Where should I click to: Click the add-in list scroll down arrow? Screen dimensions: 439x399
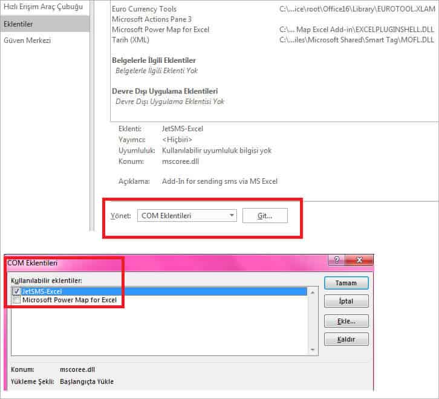coord(313,349)
